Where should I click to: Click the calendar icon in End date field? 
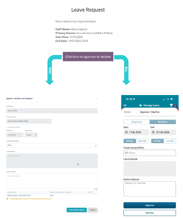coord(153,132)
